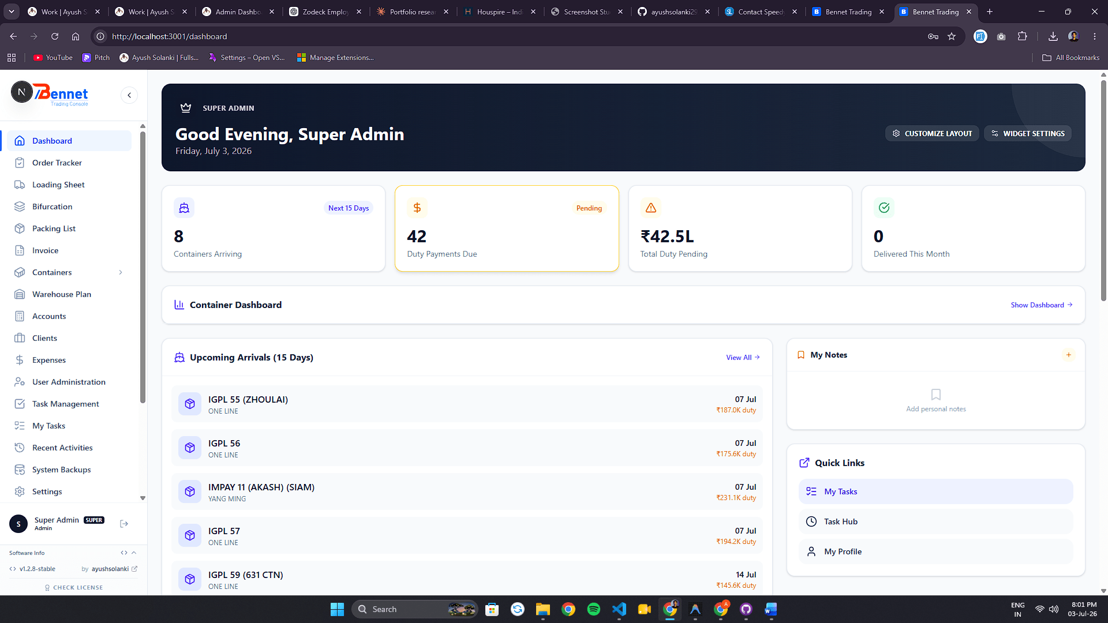Screen dimensions: 1108x623
Task: Click View All for upcoming arrivals
Action: pyautogui.click(x=743, y=358)
